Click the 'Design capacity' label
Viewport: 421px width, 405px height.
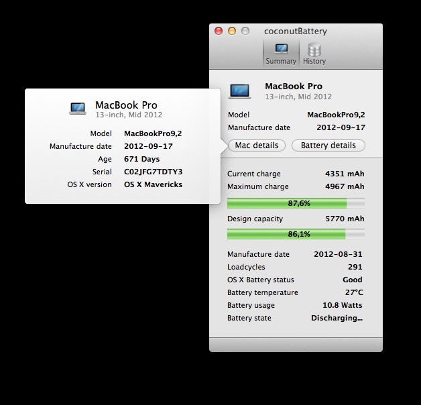pyautogui.click(x=255, y=219)
